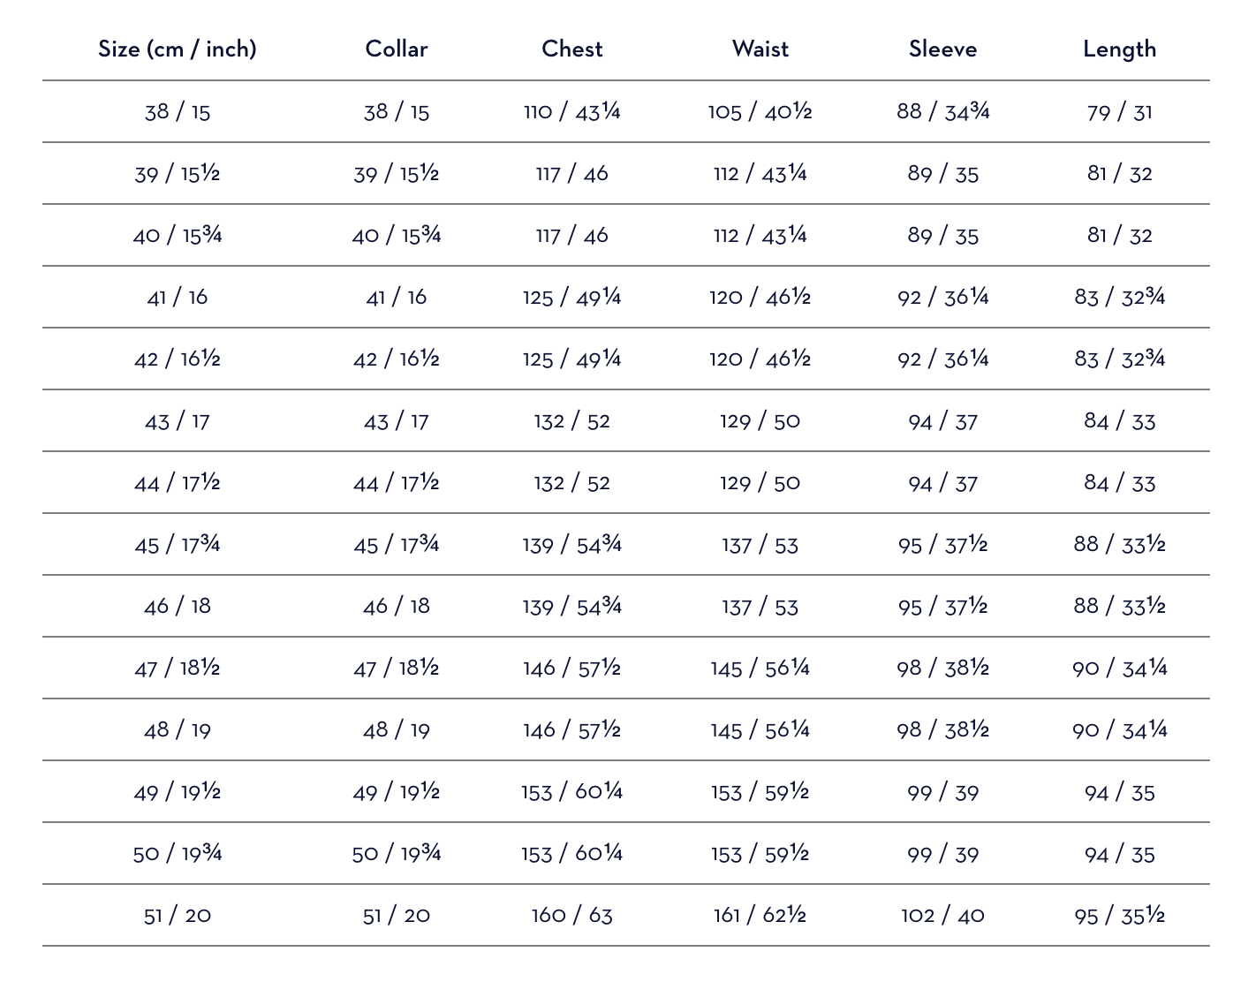Click the Chest column header

572,49
